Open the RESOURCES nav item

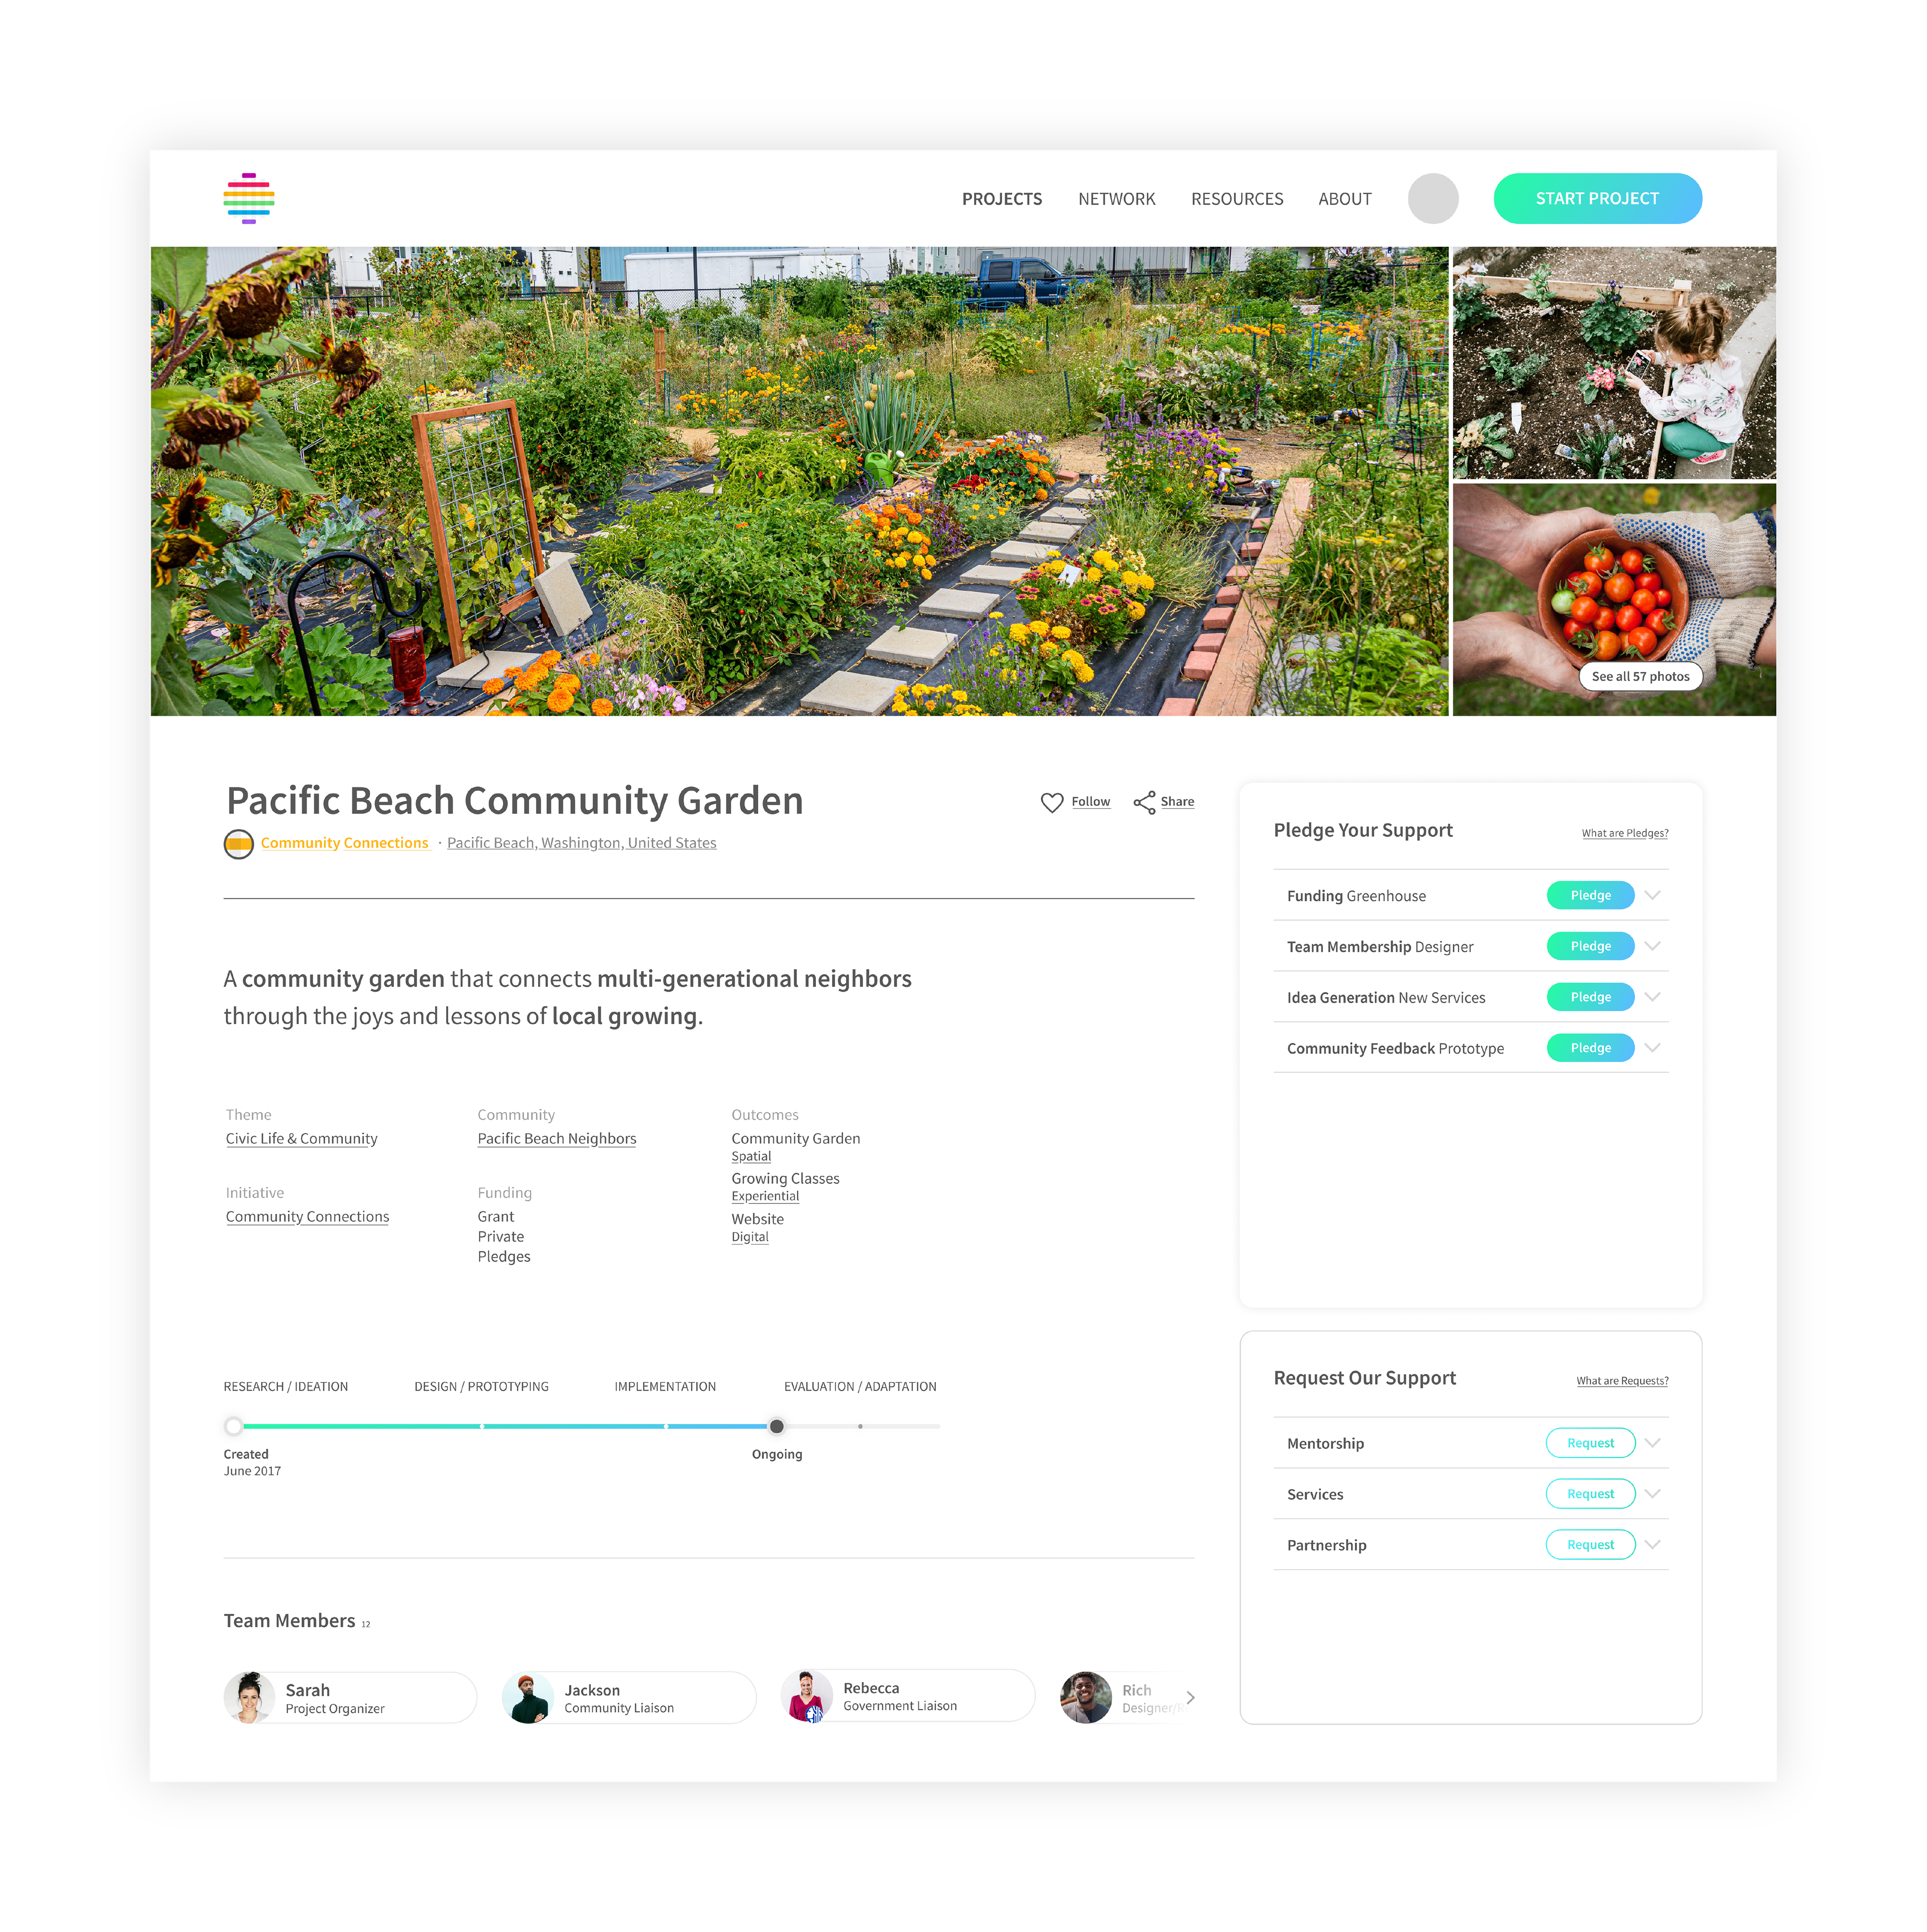click(x=1236, y=199)
